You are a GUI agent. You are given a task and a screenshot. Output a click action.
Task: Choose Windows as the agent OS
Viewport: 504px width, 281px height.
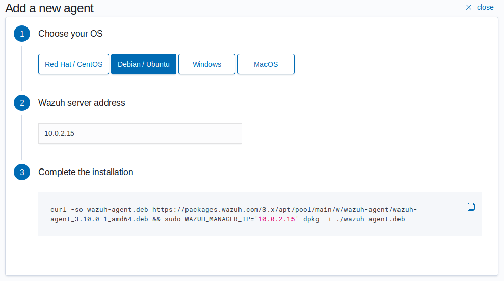pyautogui.click(x=207, y=64)
